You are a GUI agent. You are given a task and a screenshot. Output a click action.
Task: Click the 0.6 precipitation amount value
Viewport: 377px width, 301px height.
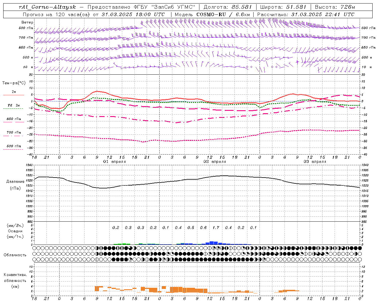203,228
